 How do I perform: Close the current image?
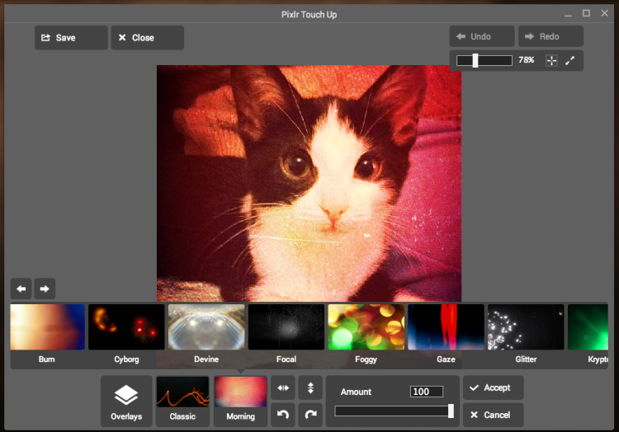click(x=147, y=38)
